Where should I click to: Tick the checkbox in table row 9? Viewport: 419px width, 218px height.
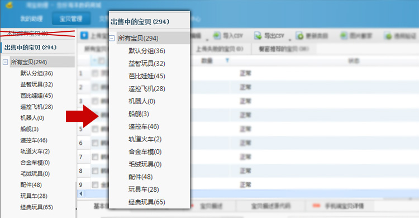[x=95, y=184]
